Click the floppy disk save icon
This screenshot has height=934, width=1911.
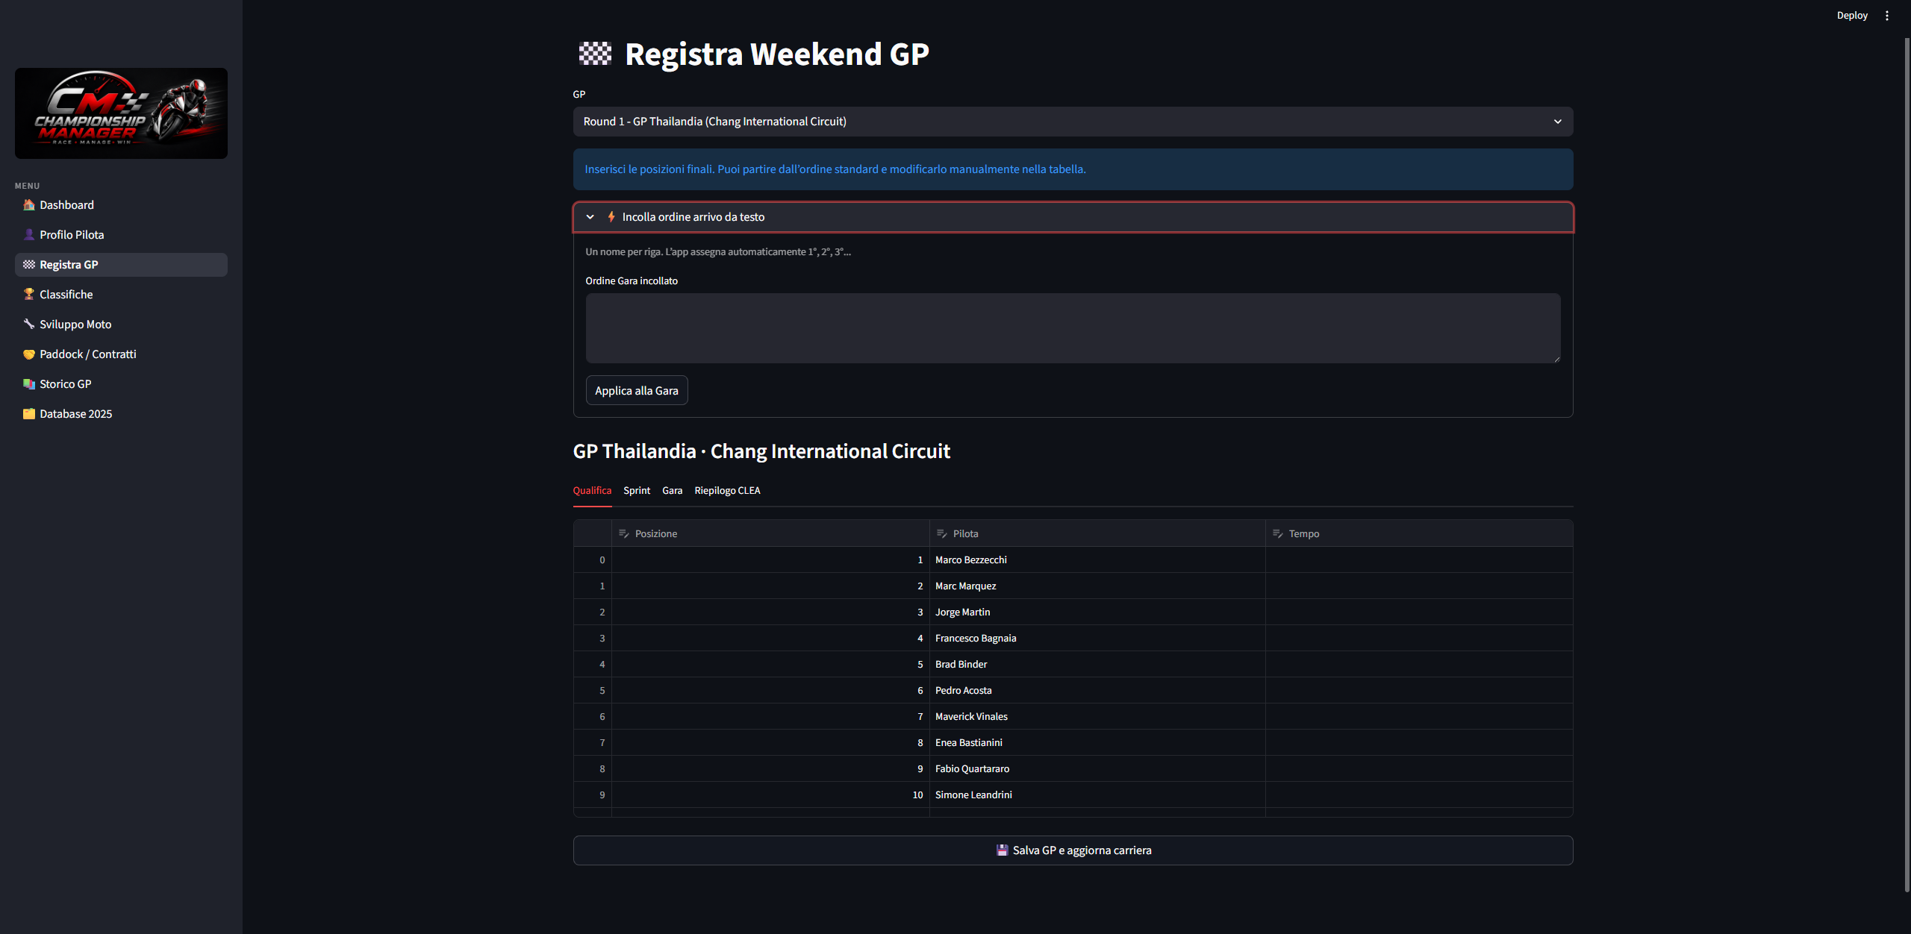pos(1003,850)
